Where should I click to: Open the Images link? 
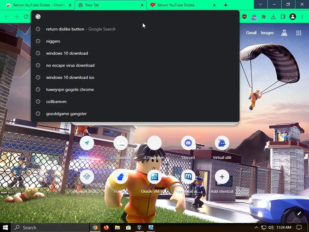pos(267,33)
